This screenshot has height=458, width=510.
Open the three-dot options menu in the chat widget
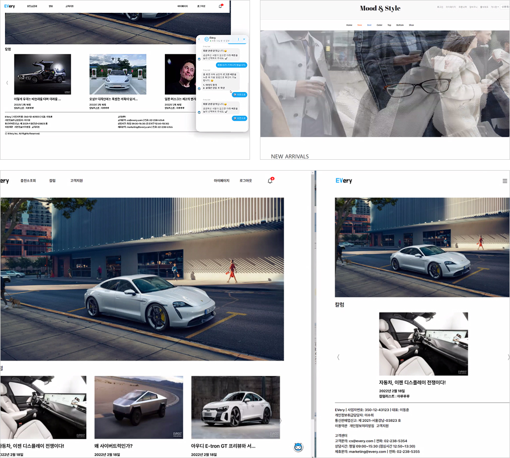238,39
